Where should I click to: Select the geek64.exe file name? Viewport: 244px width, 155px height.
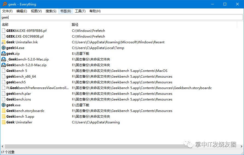15,48
